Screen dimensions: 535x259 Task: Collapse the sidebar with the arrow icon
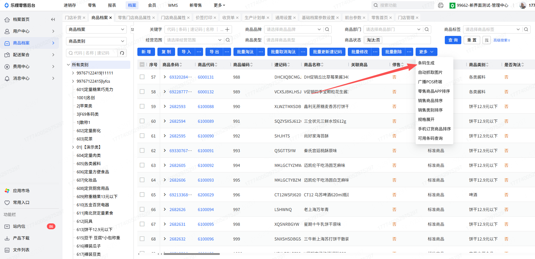53,19
